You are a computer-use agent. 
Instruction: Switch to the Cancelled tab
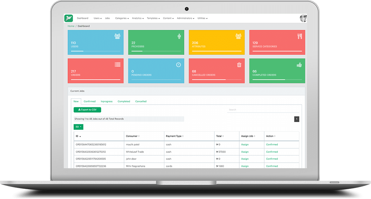point(141,101)
